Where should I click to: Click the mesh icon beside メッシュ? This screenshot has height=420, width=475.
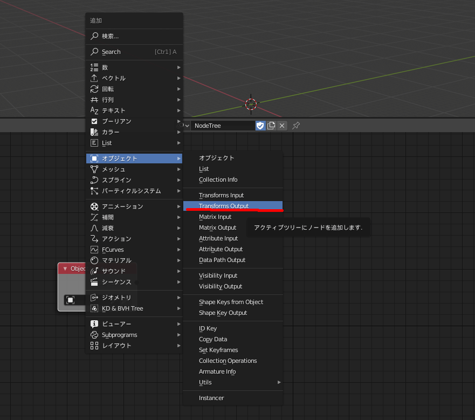click(94, 169)
